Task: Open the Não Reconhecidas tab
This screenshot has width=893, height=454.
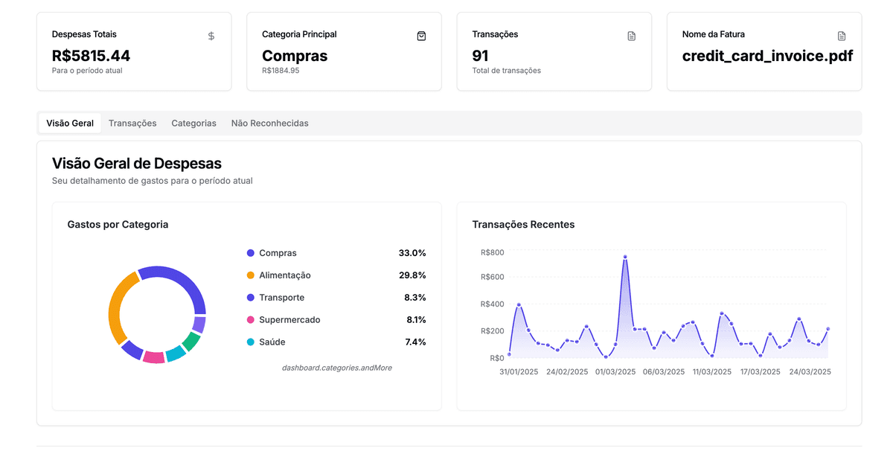Action: 269,123
